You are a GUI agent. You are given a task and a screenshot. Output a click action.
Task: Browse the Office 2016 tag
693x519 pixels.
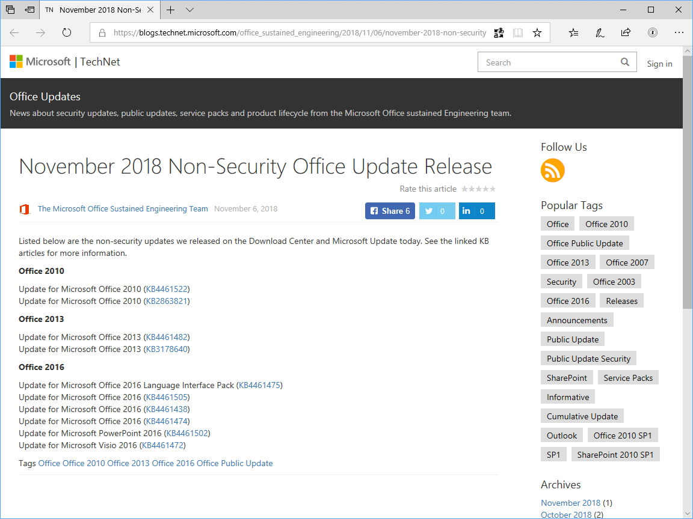pyautogui.click(x=567, y=300)
